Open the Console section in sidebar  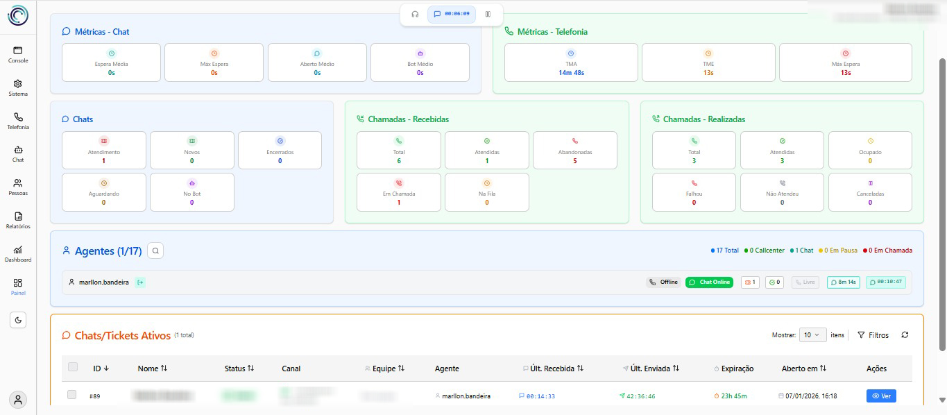point(18,54)
